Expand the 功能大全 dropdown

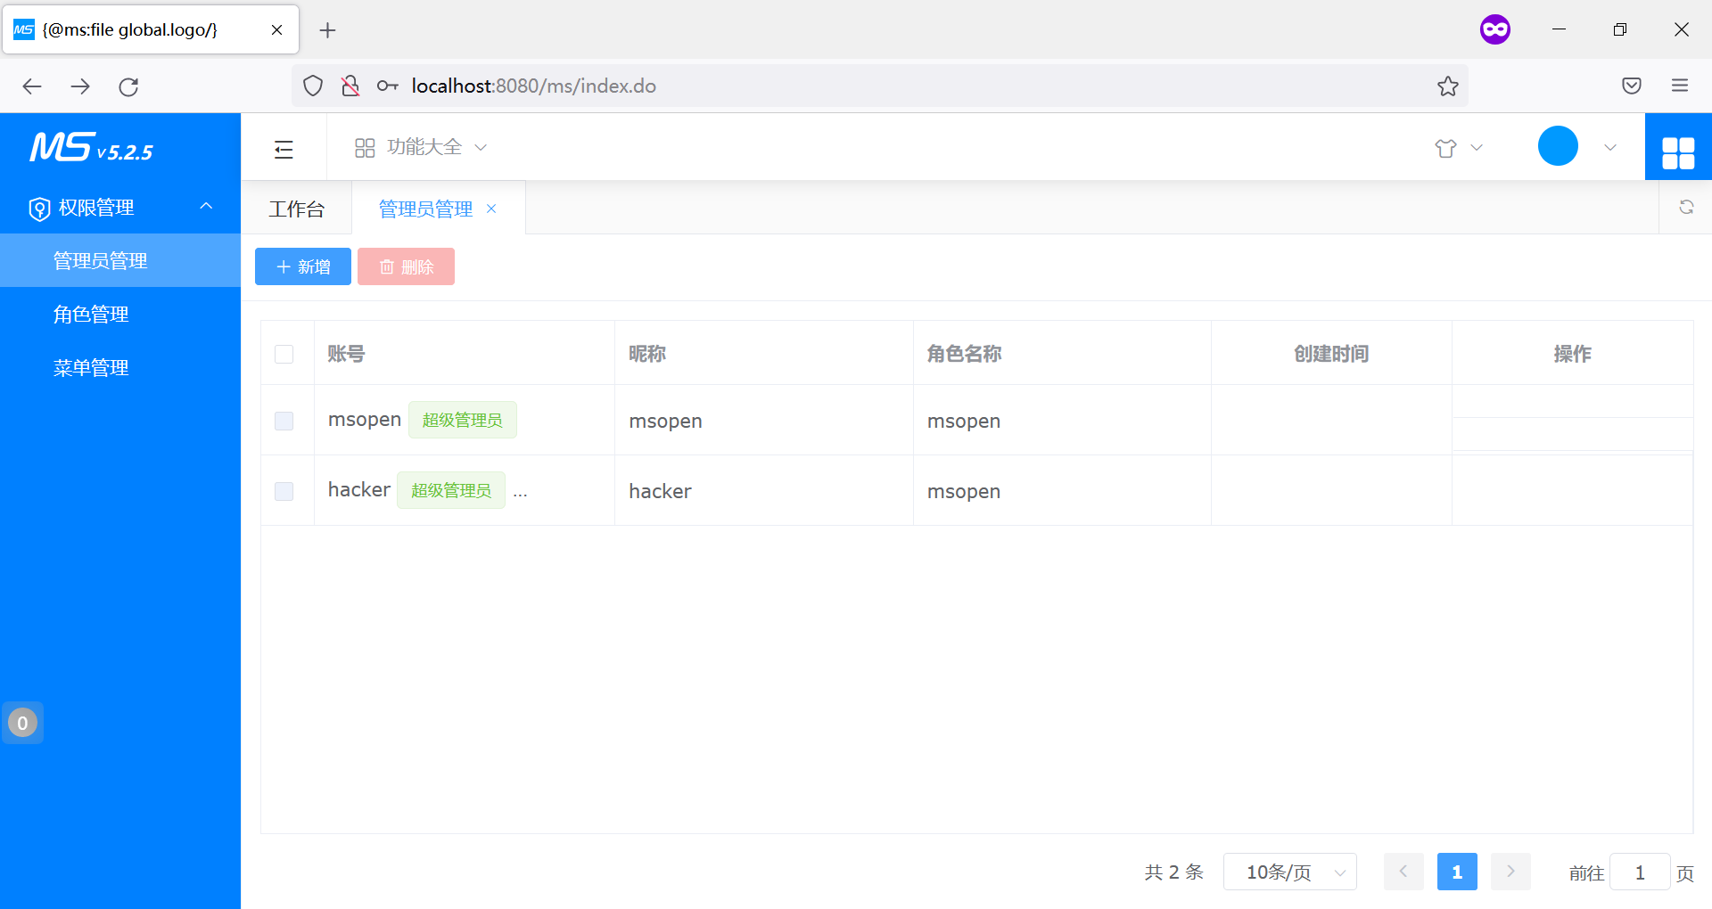pyautogui.click(x=421, y=148)
